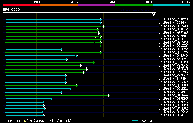Image resolution: width=193 pixels, height=123 pixels.
Task: Click the cyan arrowhead of the Q42800 alignment
Action: (62, 49)
